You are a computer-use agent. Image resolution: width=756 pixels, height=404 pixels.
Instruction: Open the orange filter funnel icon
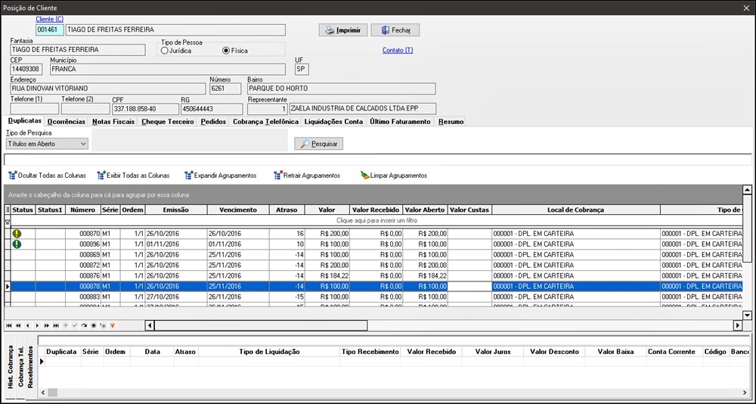click(113, 325)
